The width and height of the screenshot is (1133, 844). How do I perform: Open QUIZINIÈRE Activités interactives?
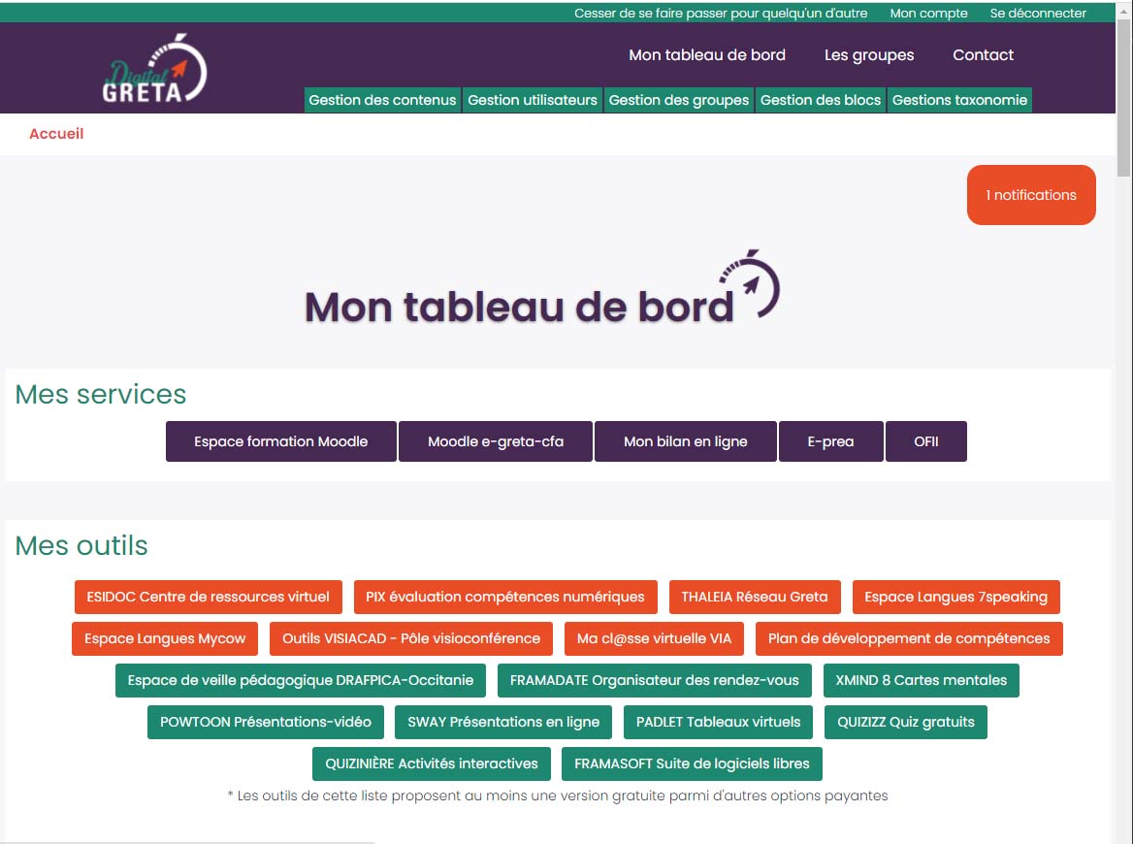click(432, 763)
